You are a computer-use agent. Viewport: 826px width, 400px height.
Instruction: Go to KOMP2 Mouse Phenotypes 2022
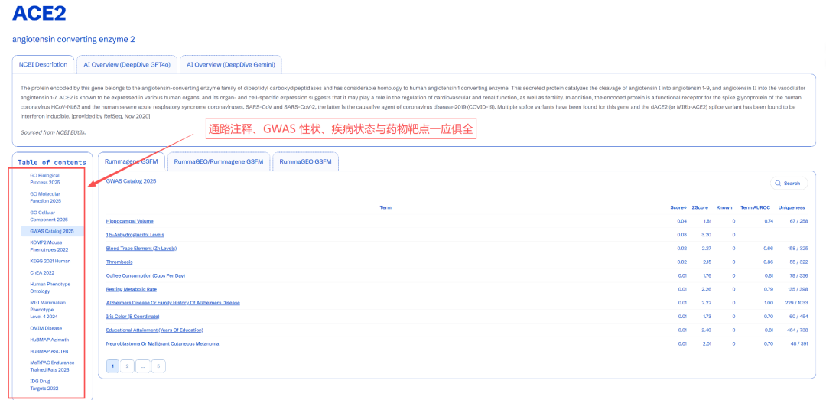coord(49,246)
